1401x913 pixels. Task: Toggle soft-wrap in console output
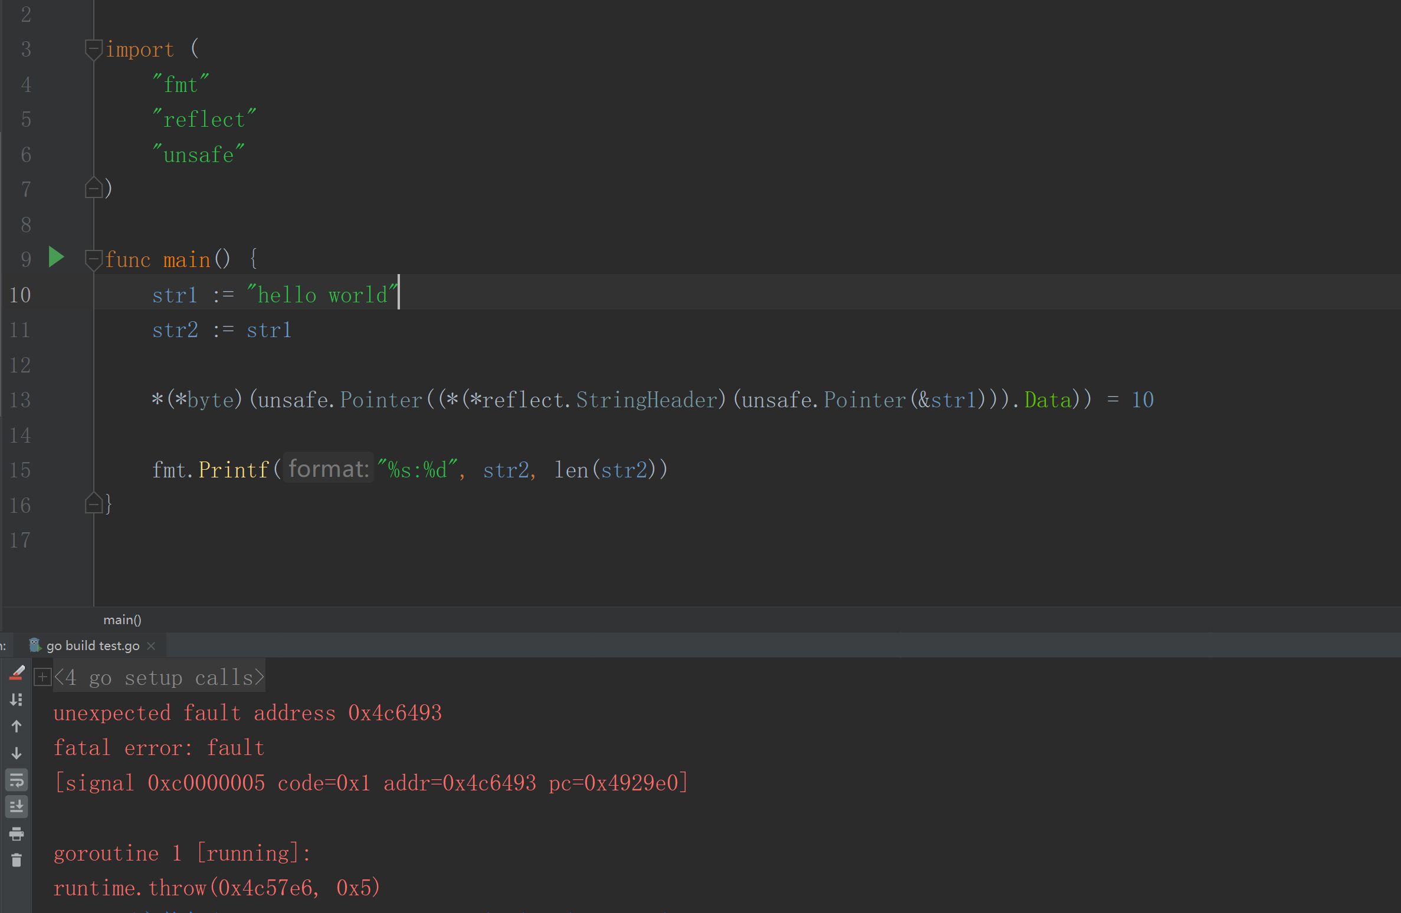[17, 780]
